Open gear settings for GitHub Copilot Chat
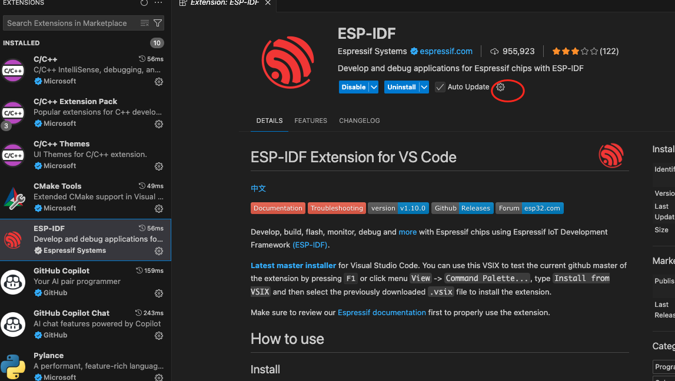675x381 pixels. coord(159,336)
